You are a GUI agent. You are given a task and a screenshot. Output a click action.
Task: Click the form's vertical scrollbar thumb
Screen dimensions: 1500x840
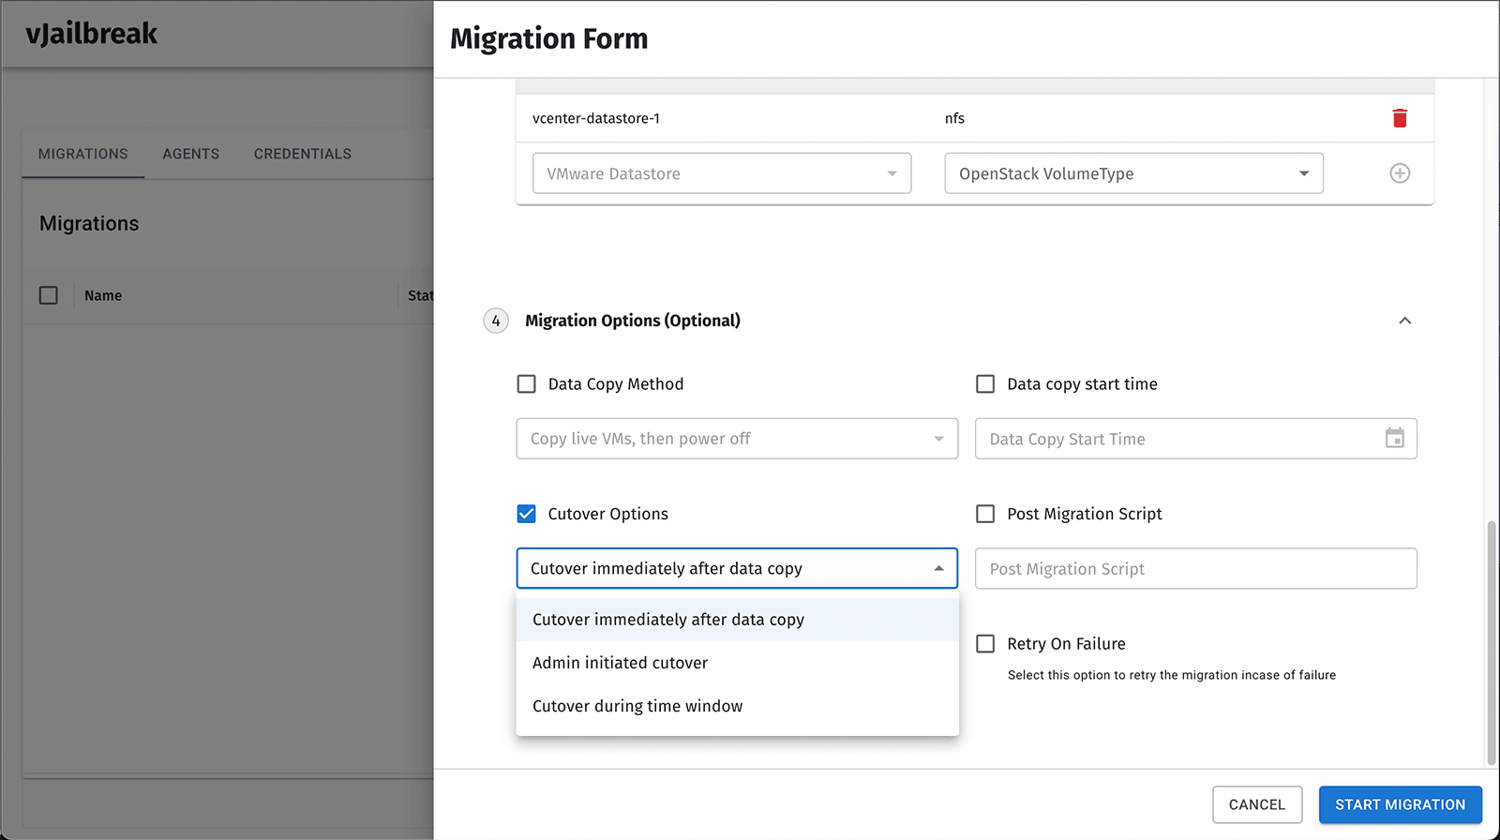[x=1492, y=642]
